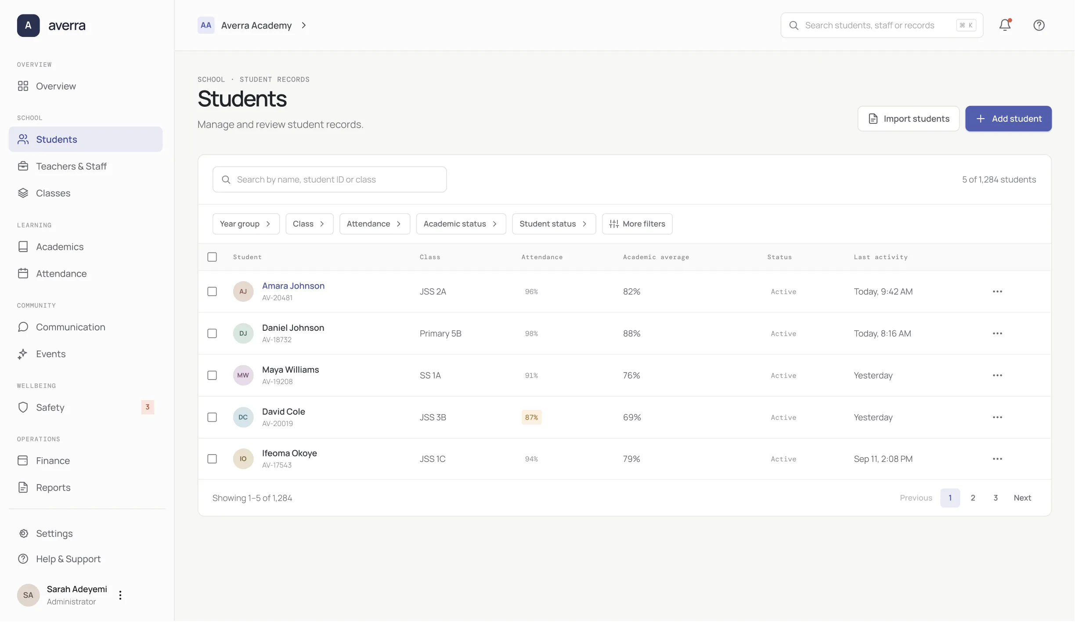Check the box for Amara Johnson
The image size is (1075, 622).
pos(212,291)
